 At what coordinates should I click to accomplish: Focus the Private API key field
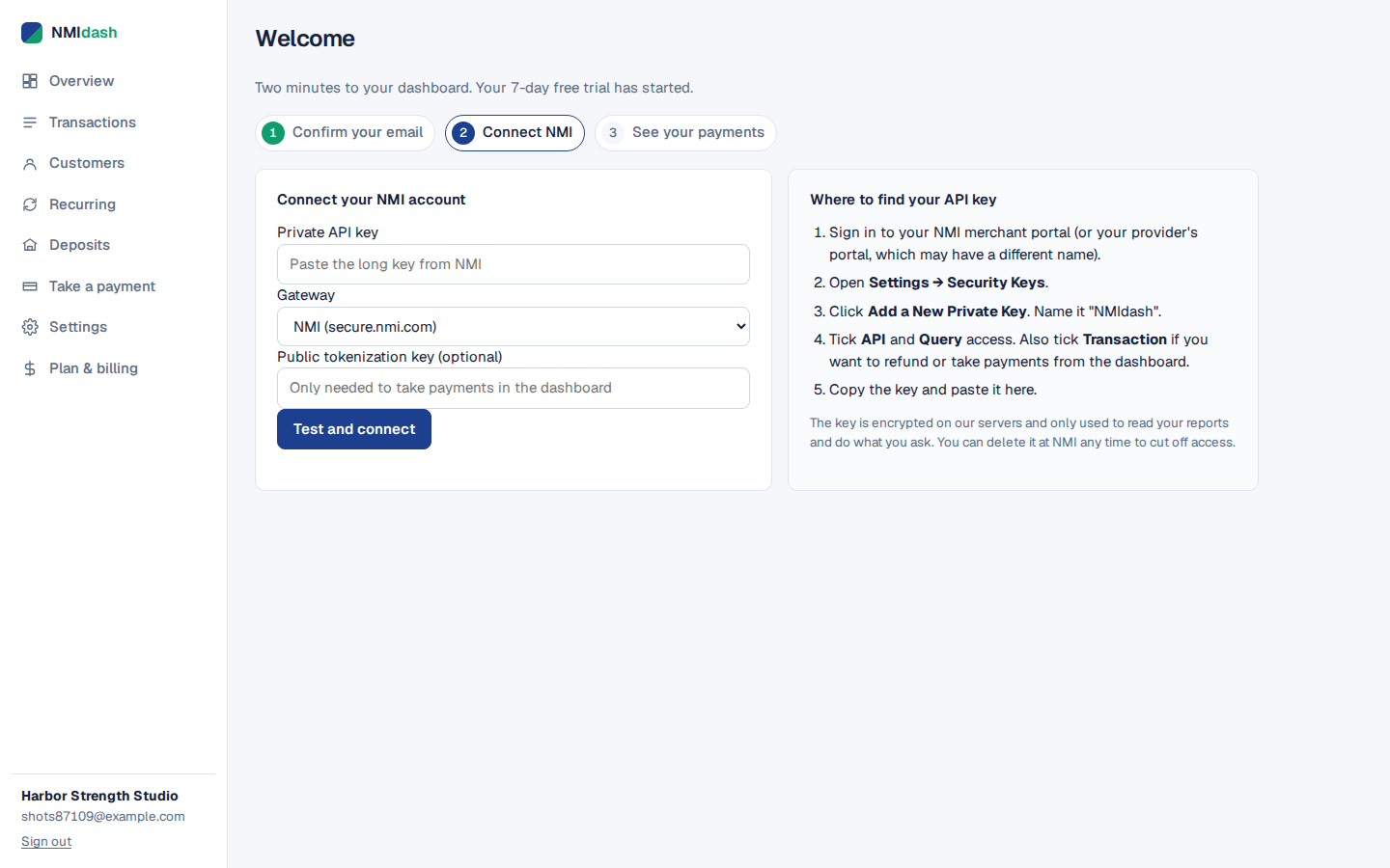point(514,264)
